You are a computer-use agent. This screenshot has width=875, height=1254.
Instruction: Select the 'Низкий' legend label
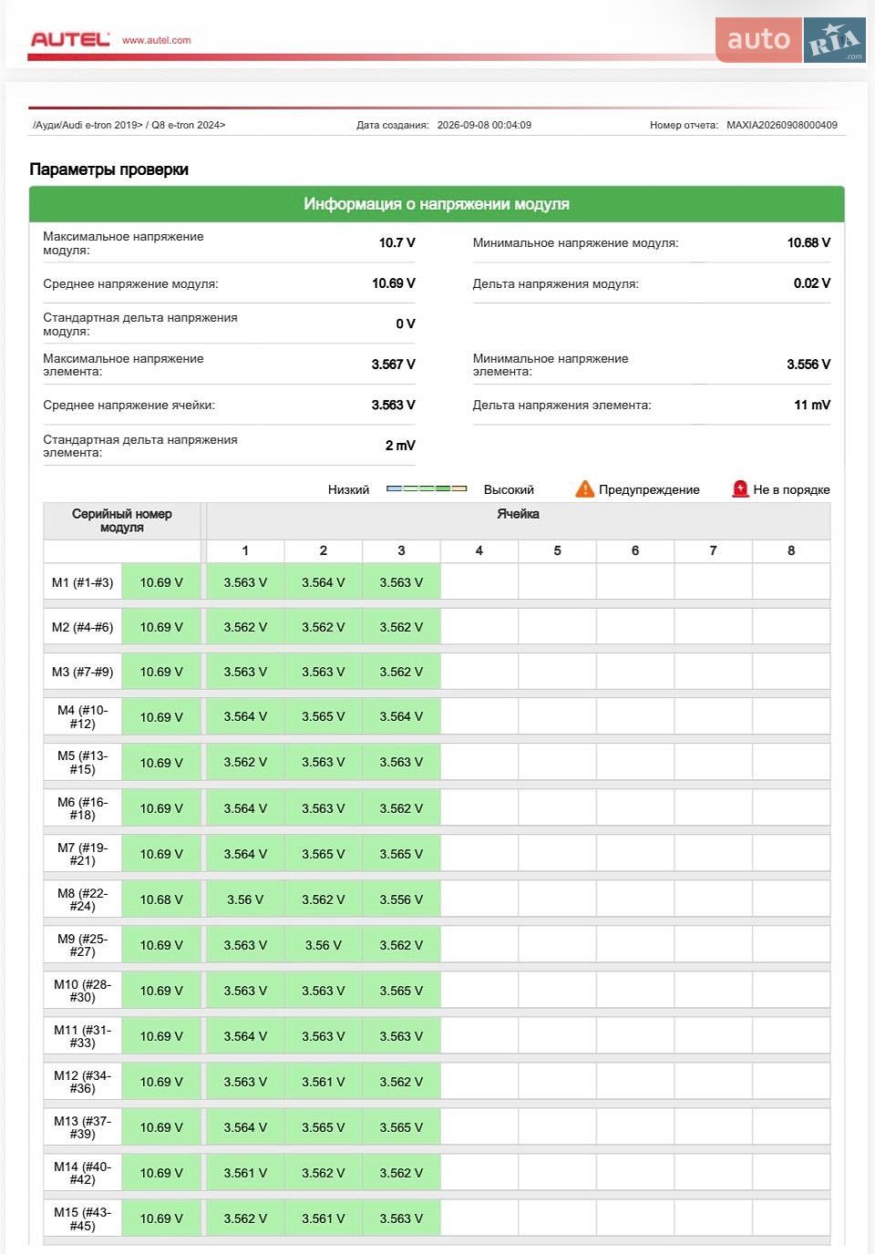pos(349,489)
